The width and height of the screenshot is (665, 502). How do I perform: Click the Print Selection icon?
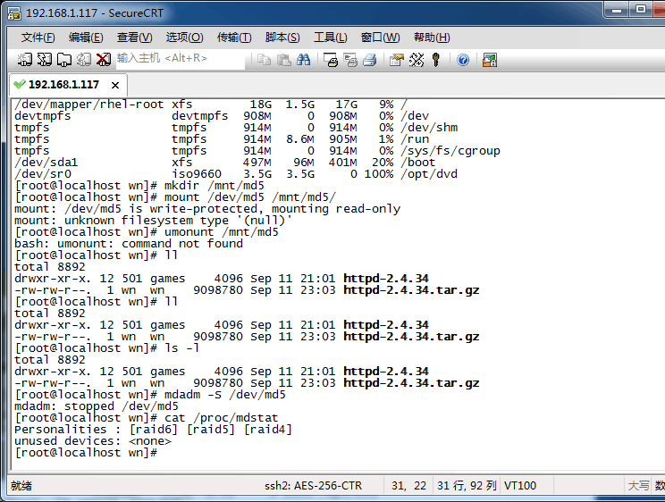(x=350, y=60)
